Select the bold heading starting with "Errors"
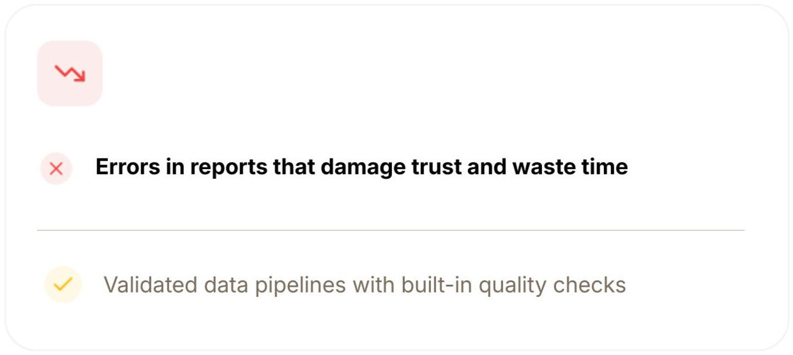This screenshot has width=793, height=355. click(361, 167)
